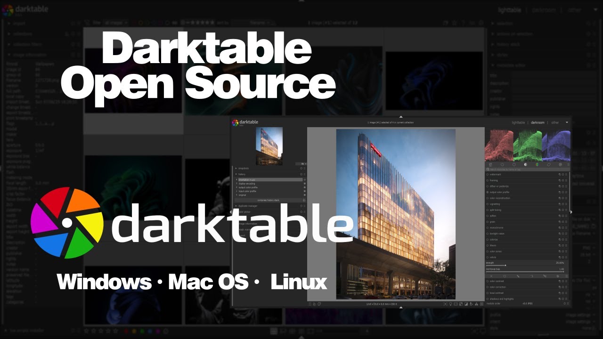Viewport: 603px width, 339px height.
Task: Open the local contrast module
Action: click(x=527, y=293)
